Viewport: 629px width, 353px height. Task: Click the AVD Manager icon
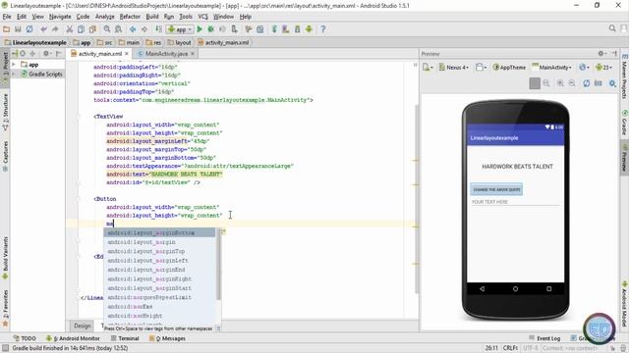coord(286,29)
